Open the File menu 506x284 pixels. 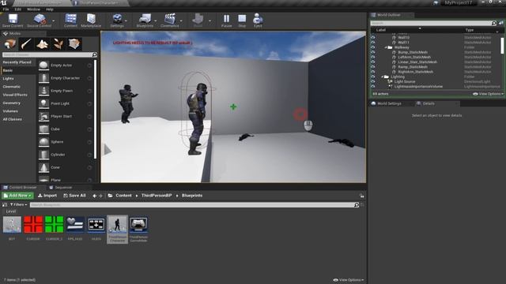[6, 9]
